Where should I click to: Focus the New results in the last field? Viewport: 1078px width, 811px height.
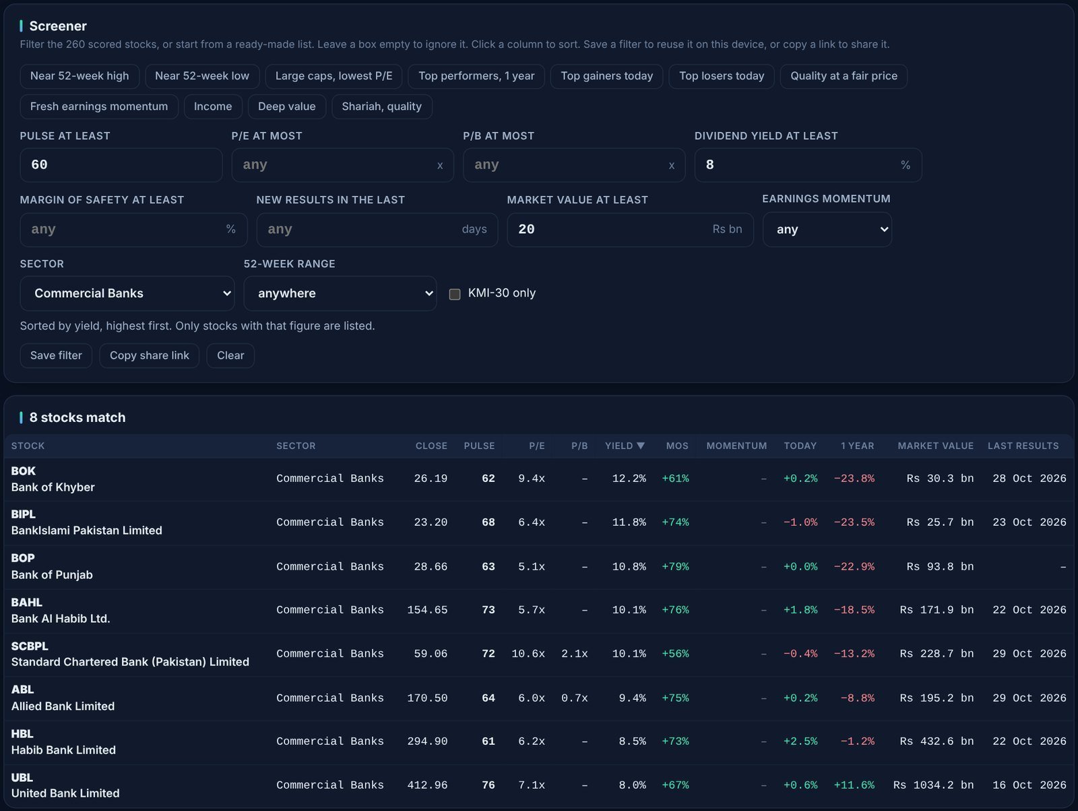coord(377,229)
